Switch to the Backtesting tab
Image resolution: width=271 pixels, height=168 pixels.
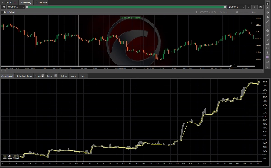pyautogui.click(x=26, y=2)
